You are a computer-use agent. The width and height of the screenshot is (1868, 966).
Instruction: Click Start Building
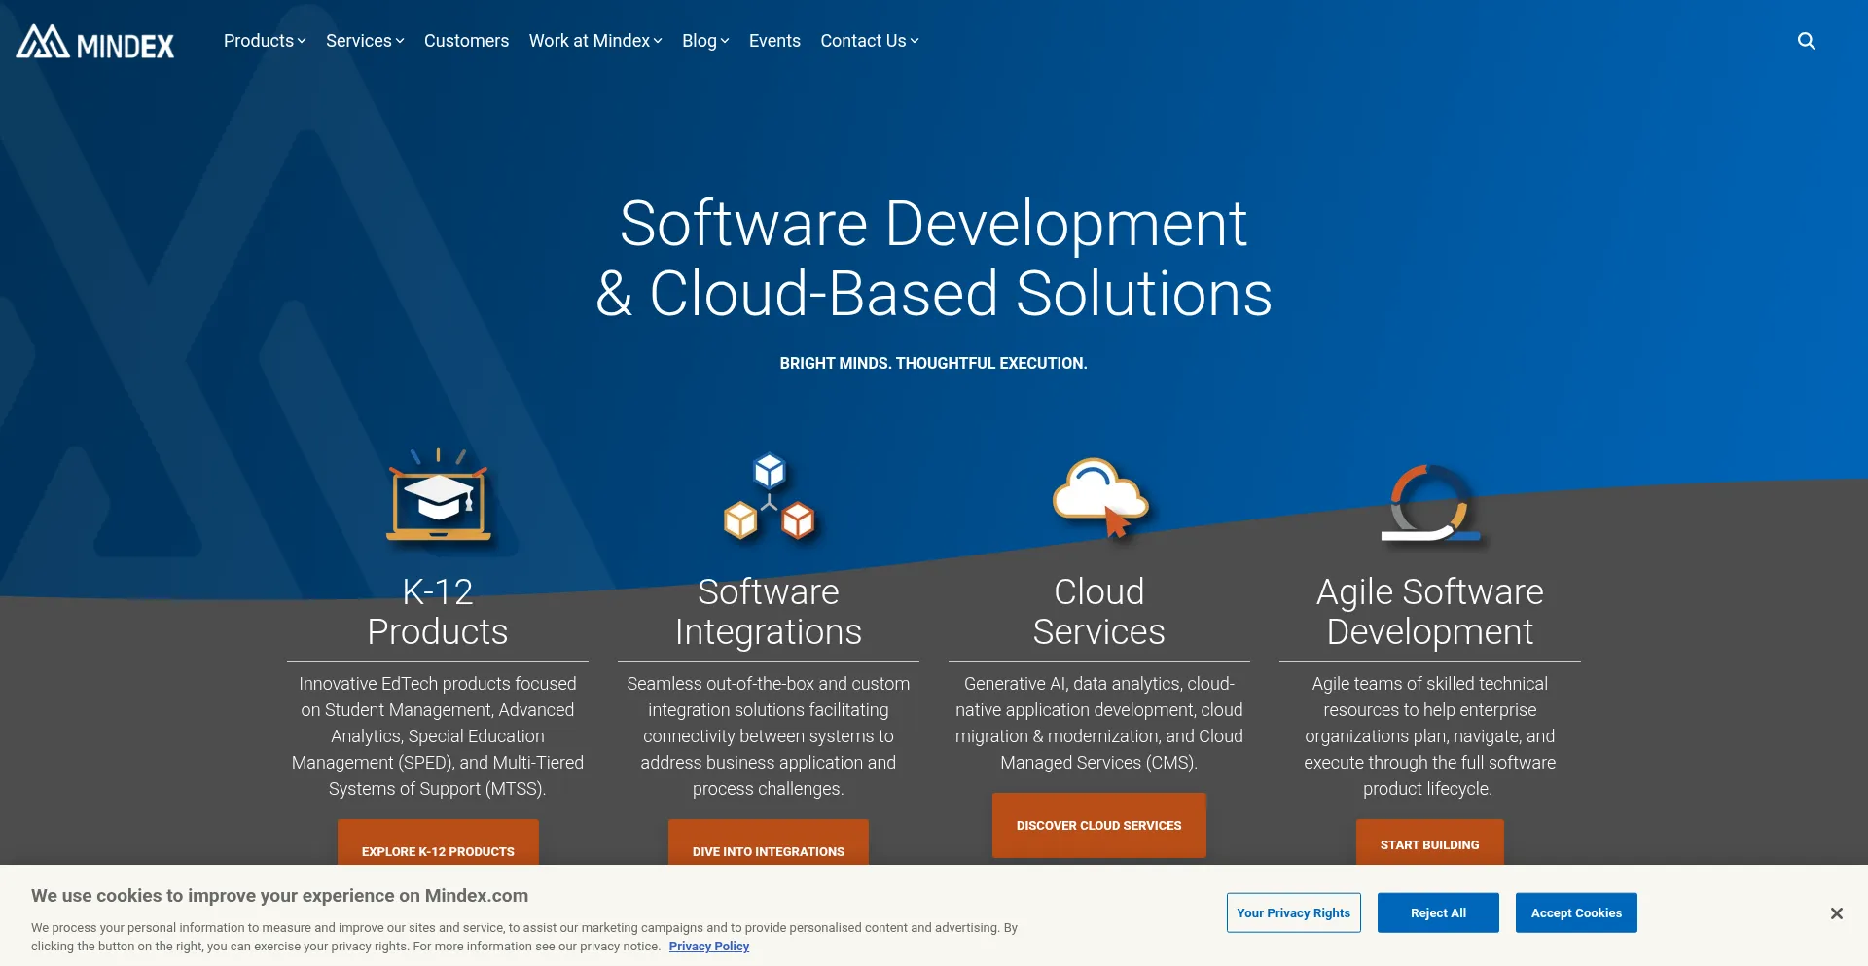(x=1429, y=844)
